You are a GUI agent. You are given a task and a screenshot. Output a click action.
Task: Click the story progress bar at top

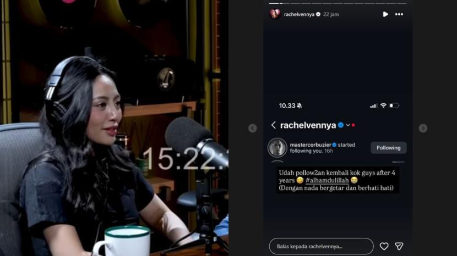[x=338, y=3]
